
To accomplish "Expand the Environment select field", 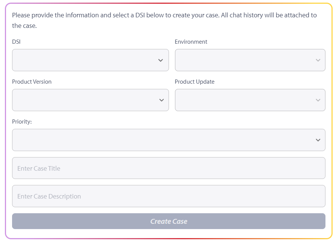I will click(x=245, y=60).
